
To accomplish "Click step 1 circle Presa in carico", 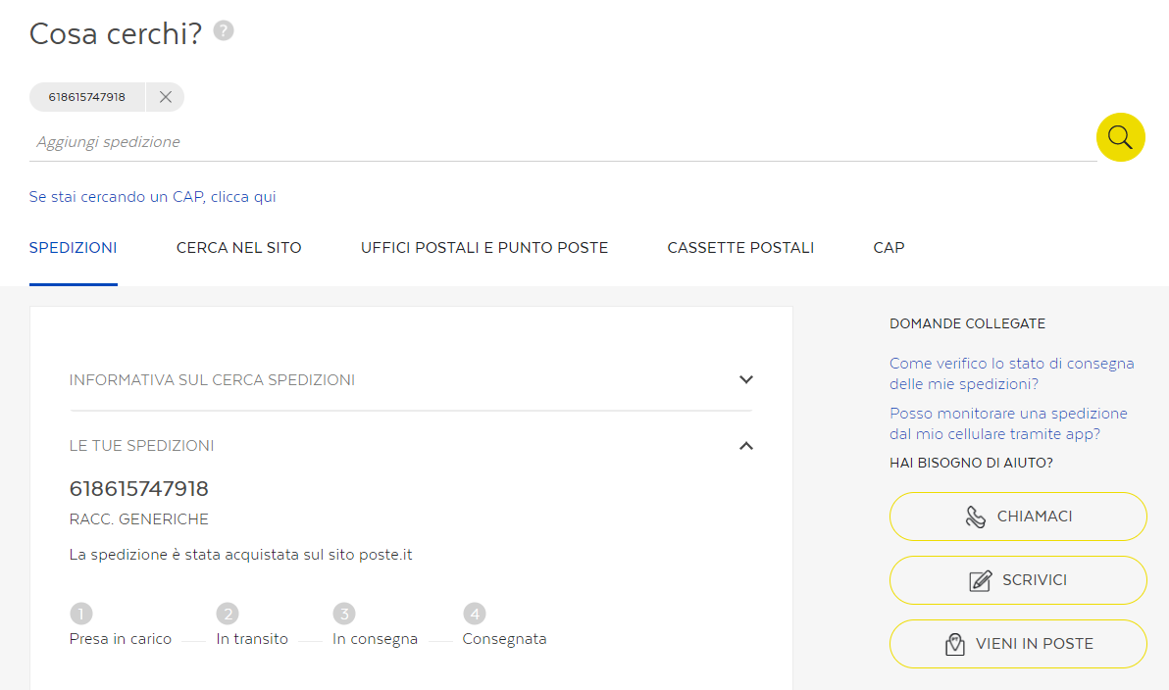I will (81, 614).
